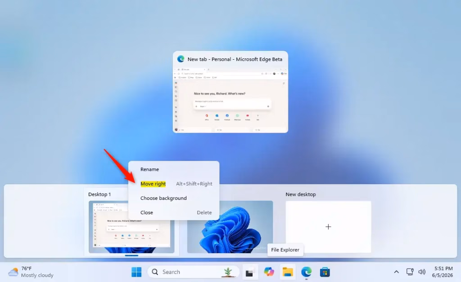
Task: Click the Desktop 1 name label
Action: coord(99,194)
